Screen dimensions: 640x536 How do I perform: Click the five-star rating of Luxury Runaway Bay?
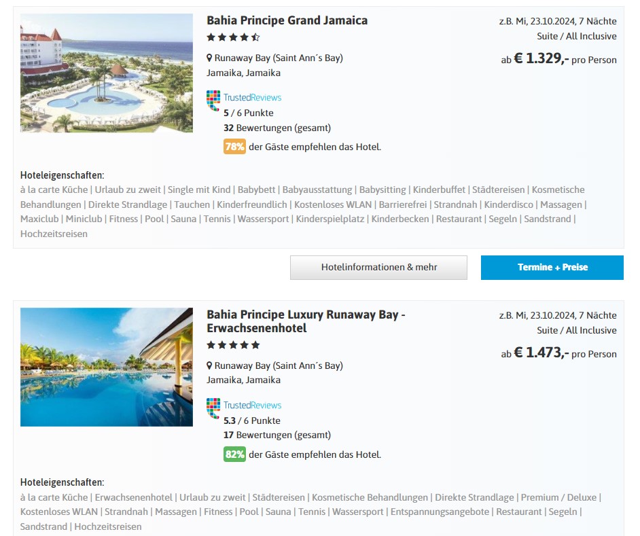233,345
